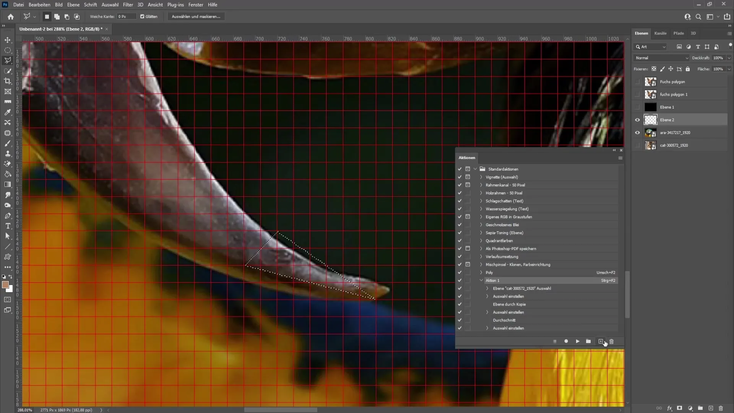
Task: Toggle visibility of Ebene 2 layer
Action: click(x=638, y=120)
